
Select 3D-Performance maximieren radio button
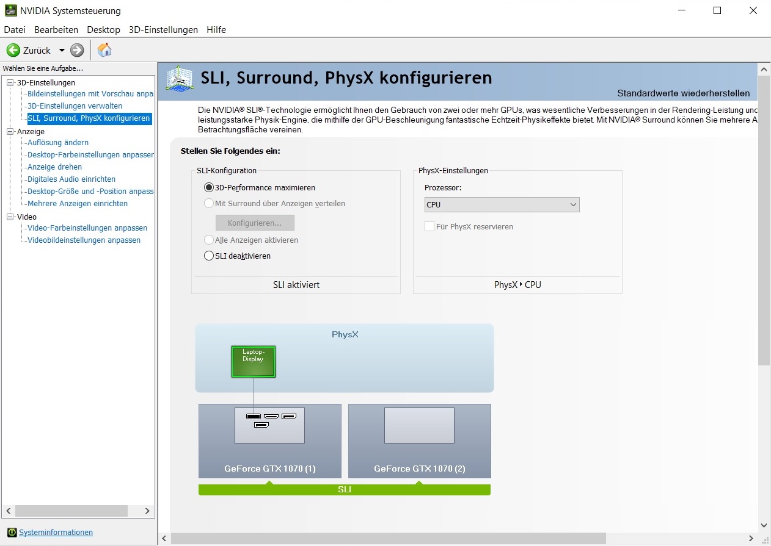[x=209, y=188]
